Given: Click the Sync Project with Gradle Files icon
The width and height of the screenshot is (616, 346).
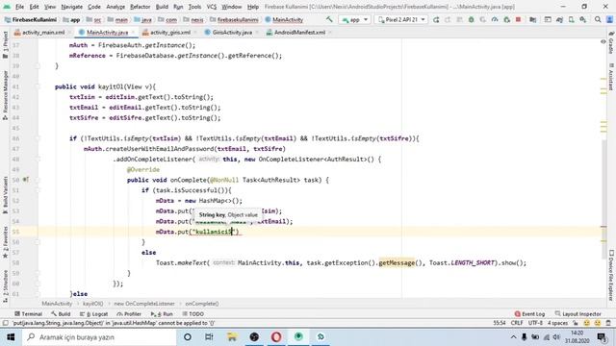Looking at the screenshot, I should (x=559, y=19).
